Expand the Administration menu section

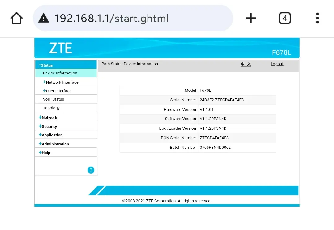[54, 144]
